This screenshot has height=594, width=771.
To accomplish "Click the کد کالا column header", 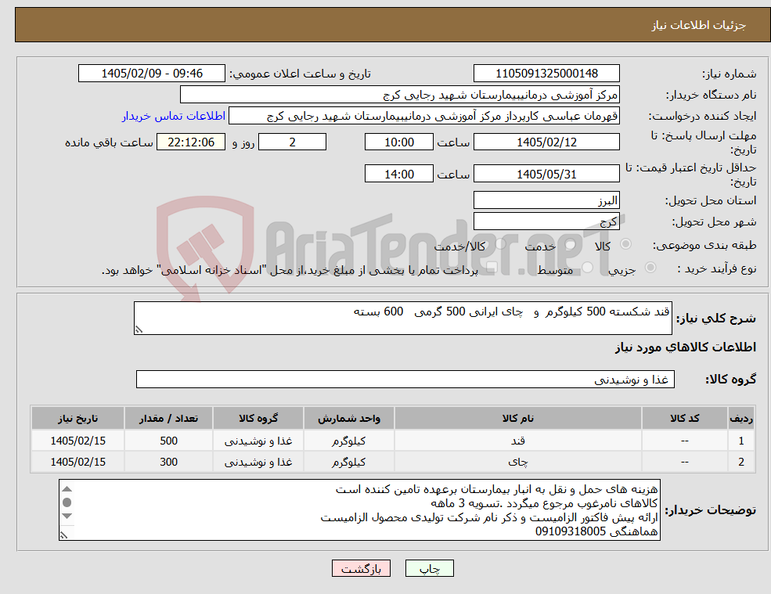I will tap(684, 418).
